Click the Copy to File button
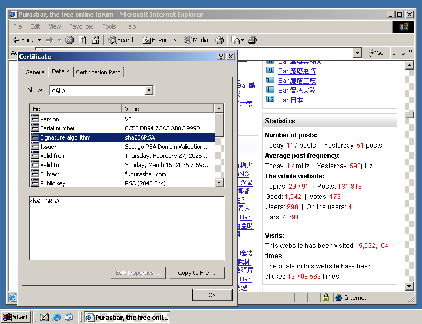The image size is (422, 324). (197, 273)
